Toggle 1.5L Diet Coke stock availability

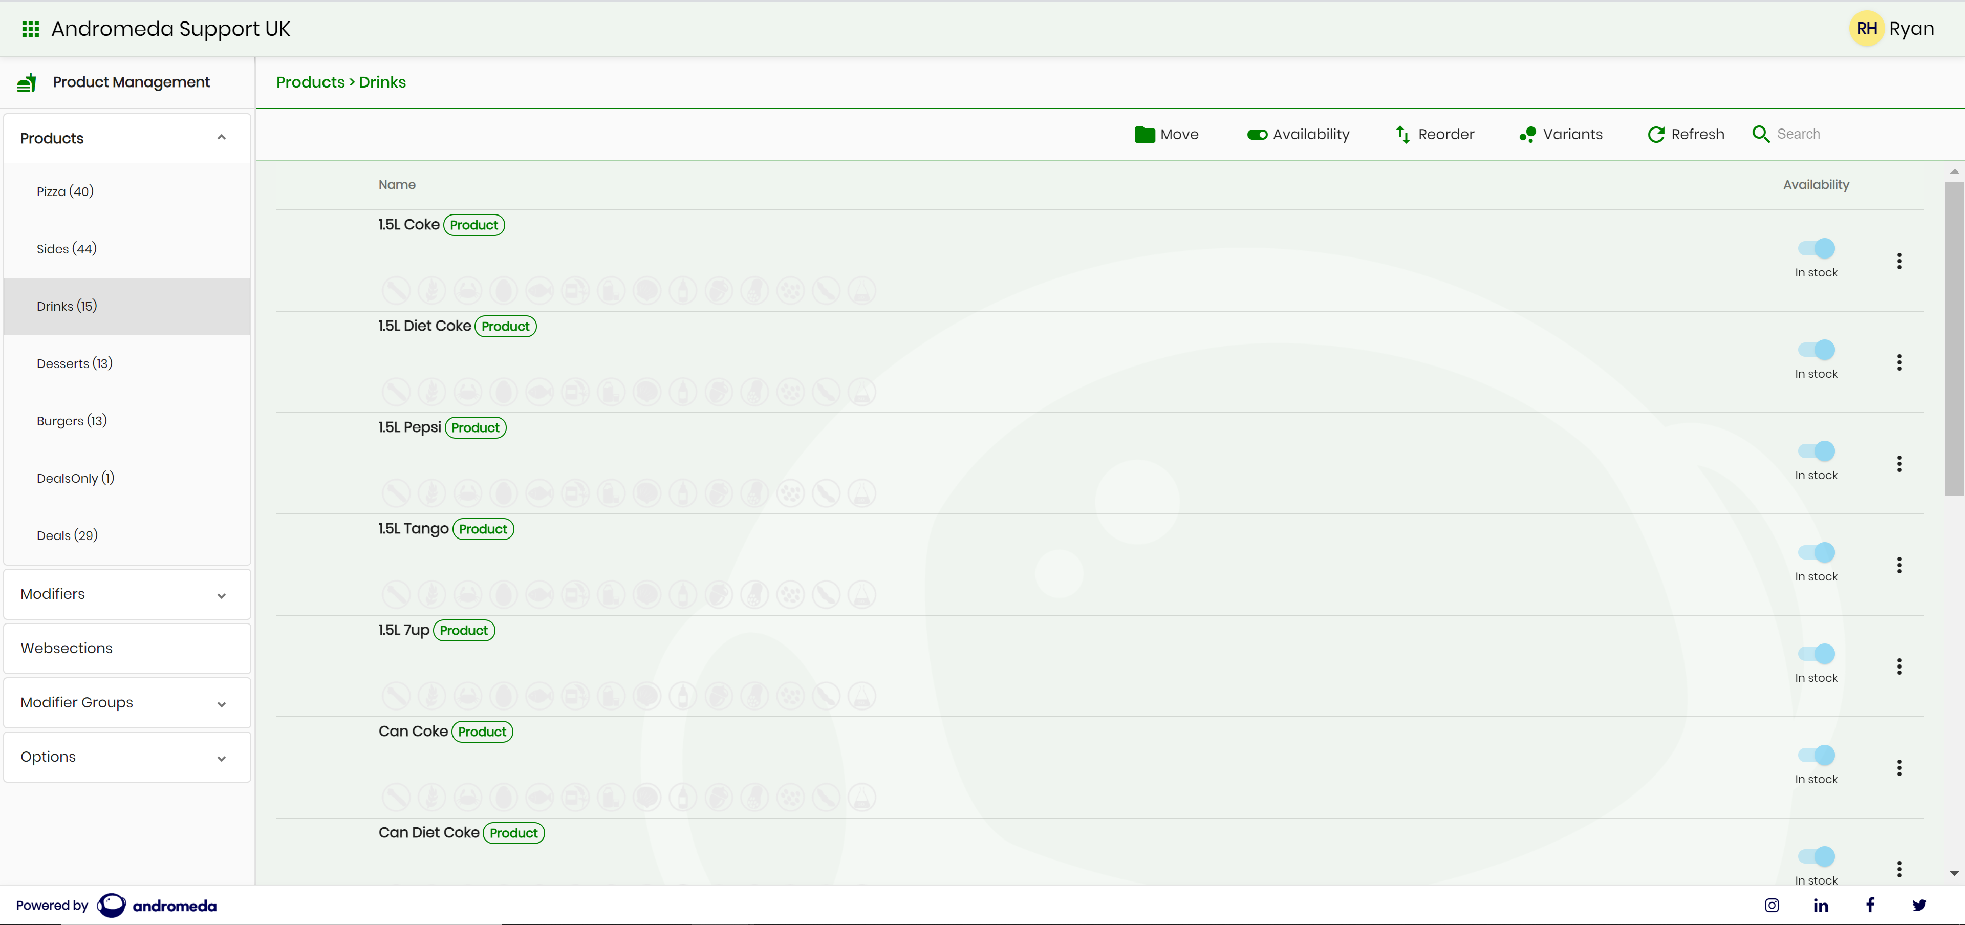pyautogui.click(x=1816, y=350)
